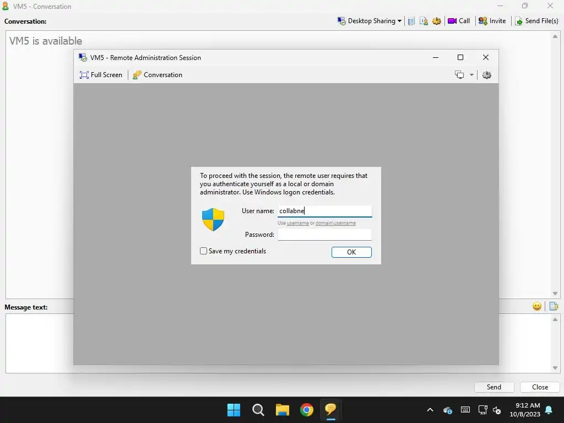564x423 pixels.
Task: Click the Close button of the conversation window
Action: (540, 387)
